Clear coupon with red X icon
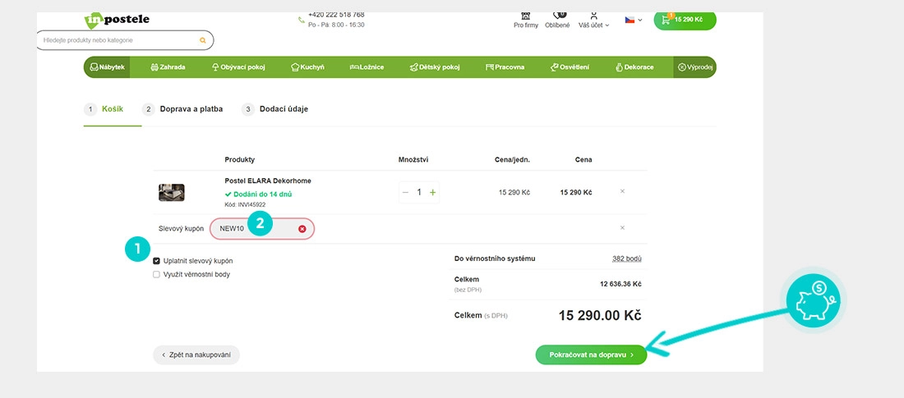The image size is (904, 398). coord(302,229)
